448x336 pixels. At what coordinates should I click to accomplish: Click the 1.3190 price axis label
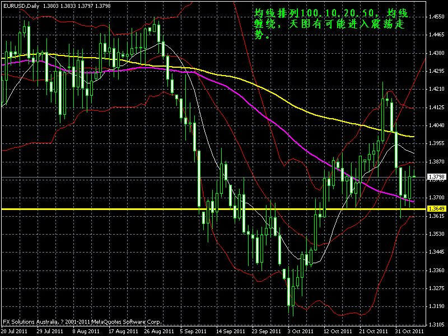point(437,306)
